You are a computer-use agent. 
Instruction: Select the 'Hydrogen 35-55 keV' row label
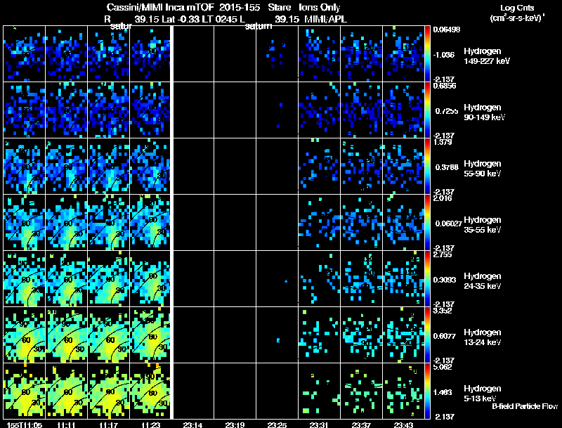(x=483, y=225)
